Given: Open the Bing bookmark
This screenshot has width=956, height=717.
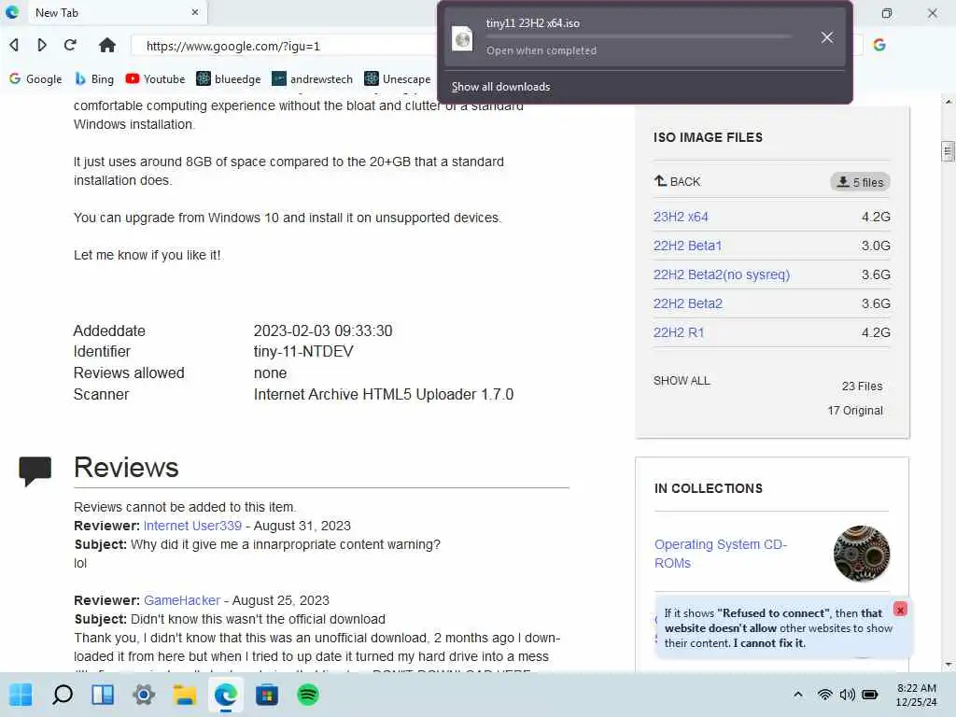Looking at the screenshot, I should pyautogui.click(x=94, y=78).
